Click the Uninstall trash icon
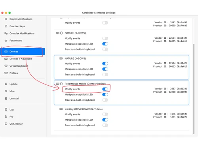The width and height of the screenshot is (198, 148). [6, 98]
